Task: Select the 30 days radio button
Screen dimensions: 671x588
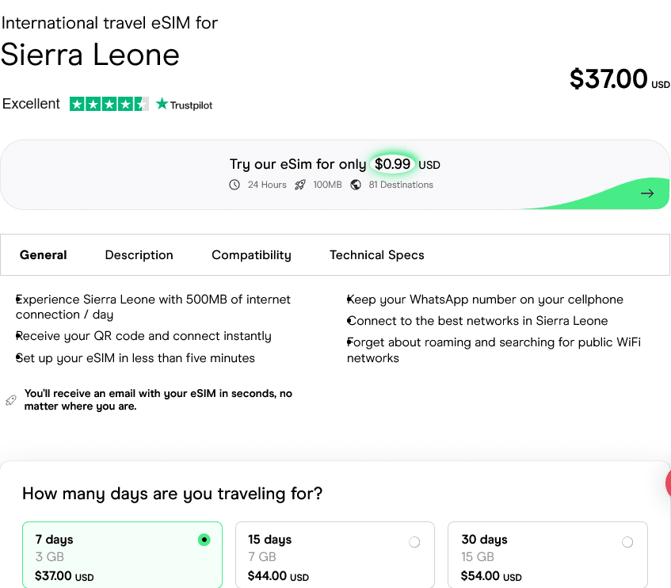Action: pyautogui.click(x=627, y=542)
